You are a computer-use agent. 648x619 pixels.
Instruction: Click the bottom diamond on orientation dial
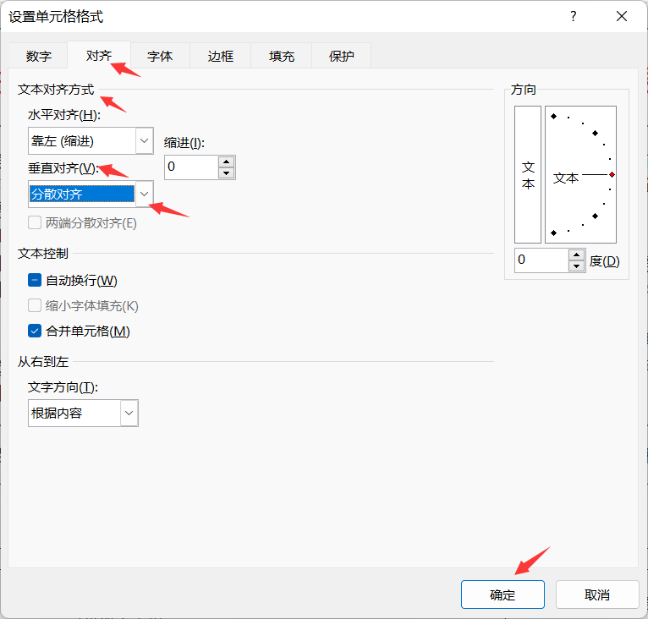[554, 233]
